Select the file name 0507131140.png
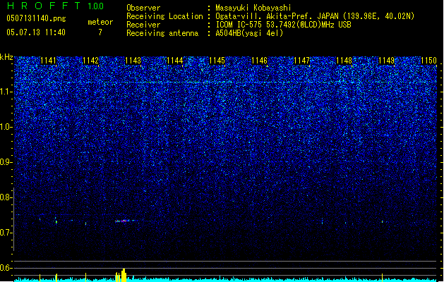Image resolution: width=444 pixels, height=282 pixels. (x=36, y=18)
